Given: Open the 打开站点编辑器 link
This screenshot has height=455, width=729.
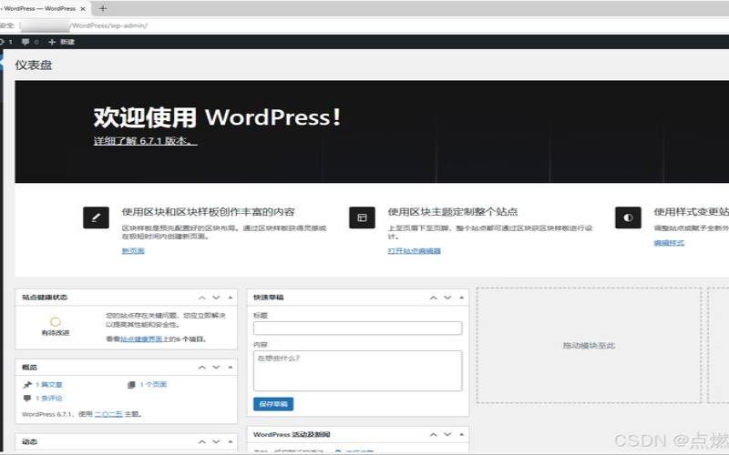Looking at the screenshot, I should pyautogui.click(x=414, y=251).
